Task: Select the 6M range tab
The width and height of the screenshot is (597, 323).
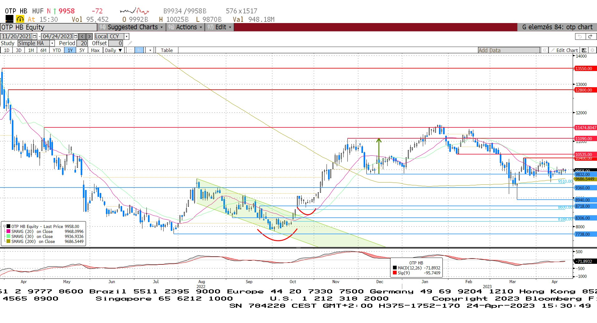Action: click(43, 50)
